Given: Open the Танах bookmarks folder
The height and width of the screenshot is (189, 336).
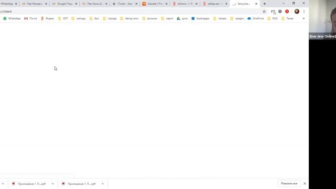Looking at the screenshot, I should click(x=287, y=19).
